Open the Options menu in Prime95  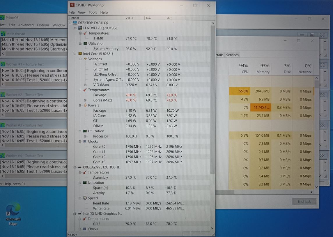tap(43, 25)
